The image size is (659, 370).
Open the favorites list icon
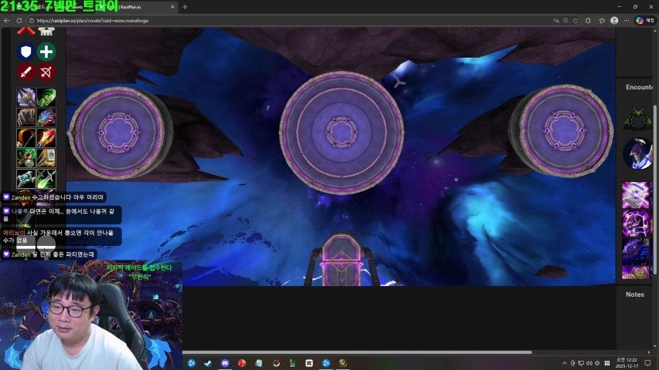point(602,21)
